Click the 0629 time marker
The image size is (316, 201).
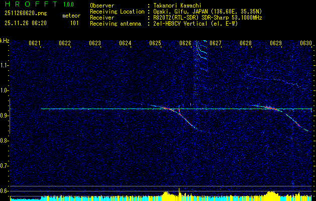click(x=276, y=43)
